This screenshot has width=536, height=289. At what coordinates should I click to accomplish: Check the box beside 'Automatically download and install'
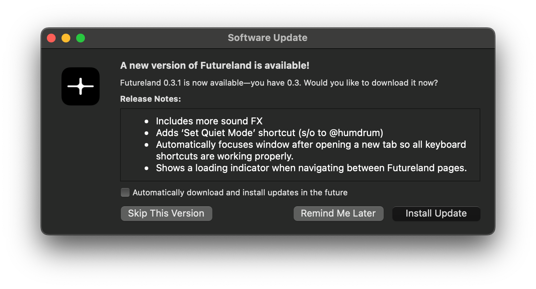click(125, 192)
